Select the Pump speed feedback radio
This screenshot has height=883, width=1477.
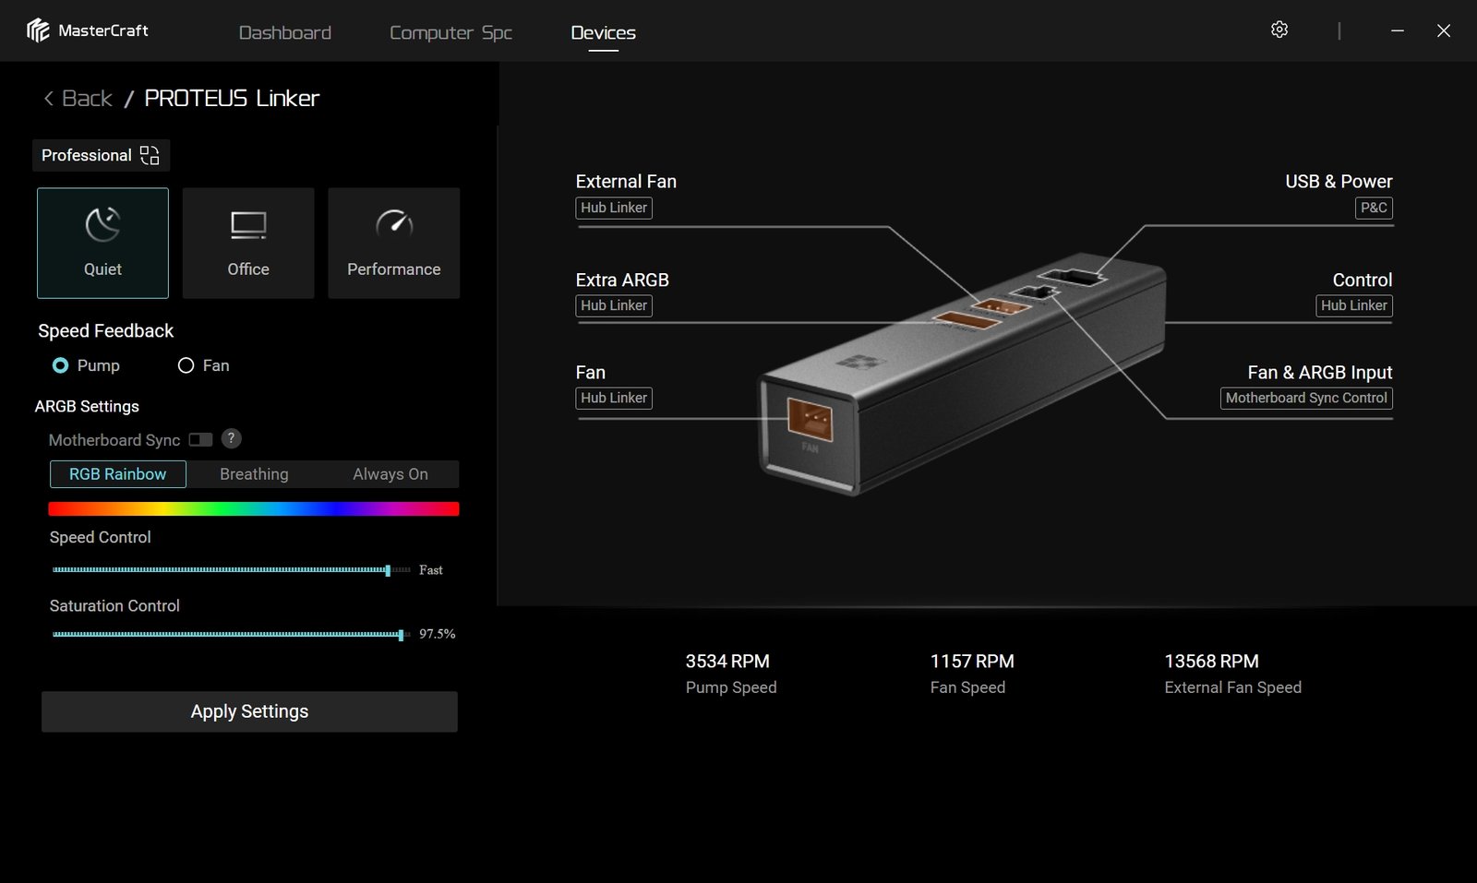[x=61, y=365]
